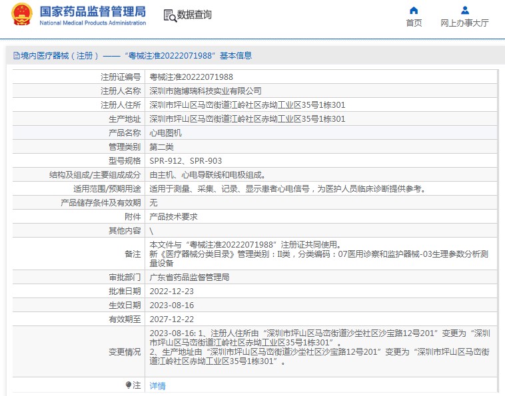This screenshot has width=505, height=396.
Task: Click National Medical Products Administration text
Action: click(x=93, y=23)
